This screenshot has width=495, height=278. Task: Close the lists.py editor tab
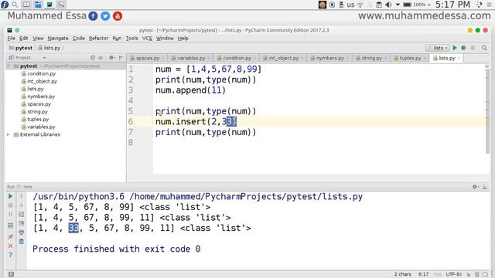pyautogui.click(x=459, y=59)
